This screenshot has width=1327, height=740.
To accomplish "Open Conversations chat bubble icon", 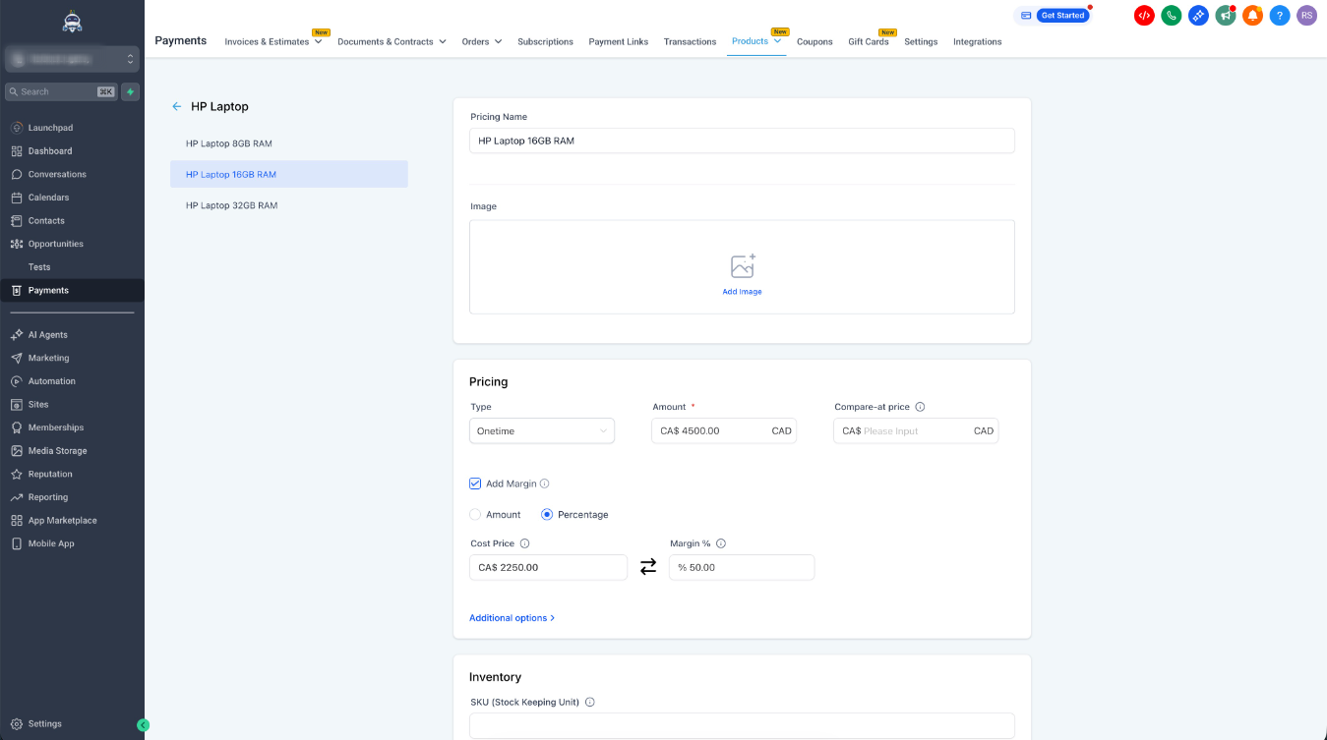I will 17,174.
